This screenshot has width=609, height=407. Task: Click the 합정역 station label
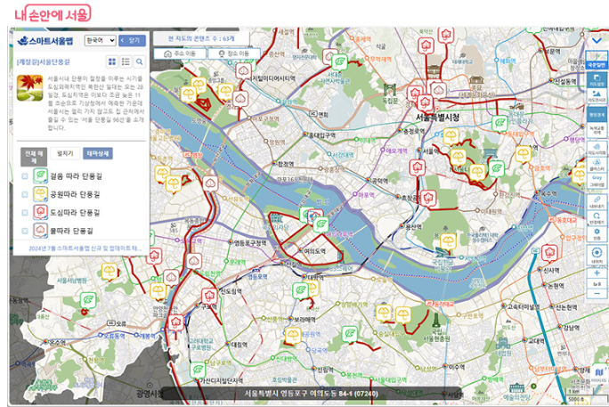pos(286,164)
